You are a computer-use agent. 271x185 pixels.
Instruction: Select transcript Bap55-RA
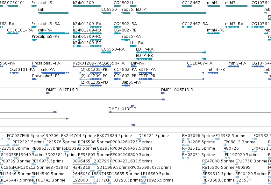coord(131,37)
